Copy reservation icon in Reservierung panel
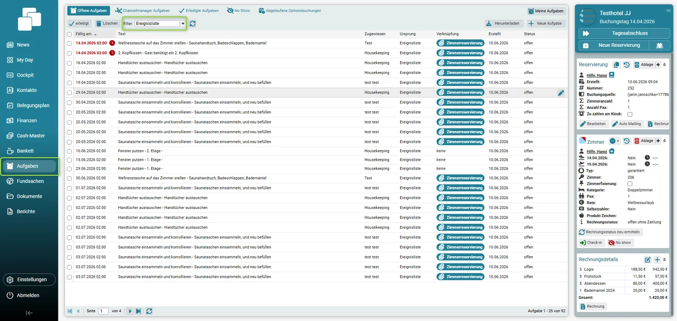The image size is (677, 321). 616,65
